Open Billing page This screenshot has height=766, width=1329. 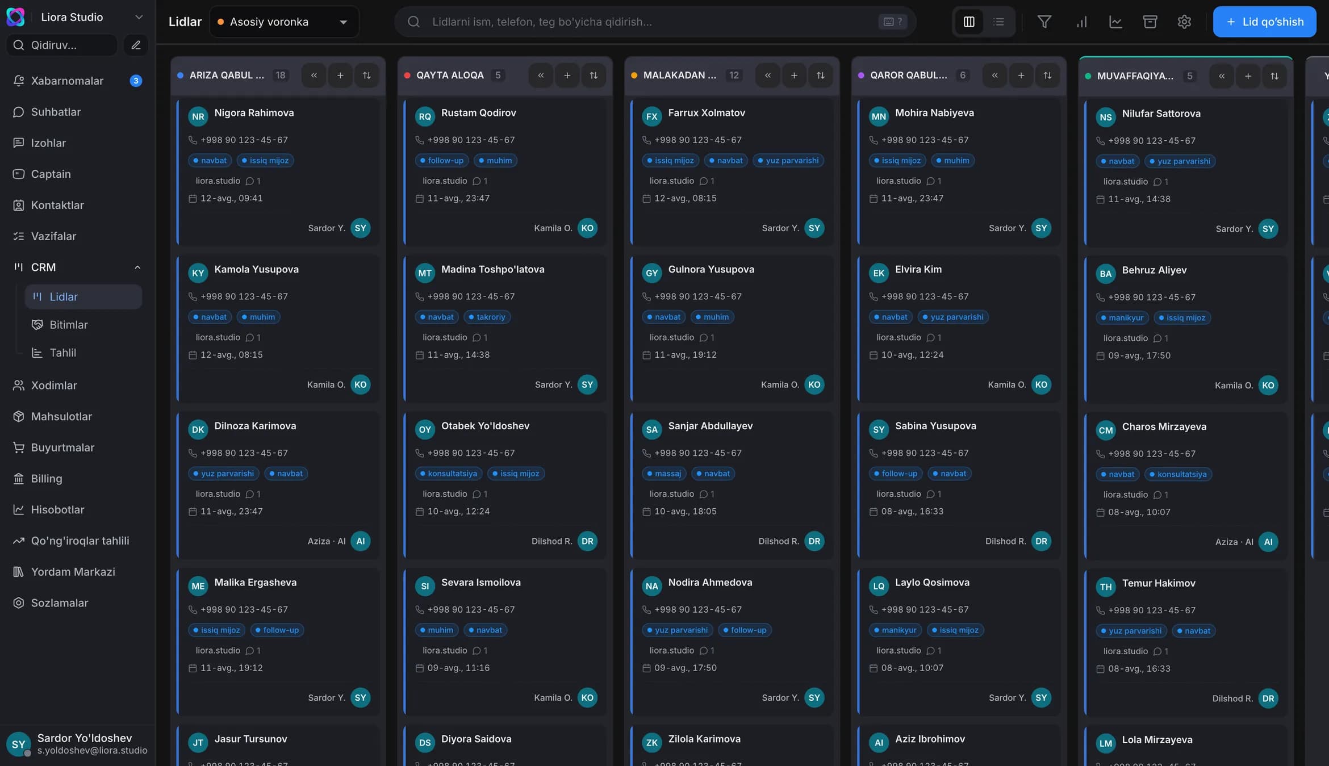(x=77, y=479)
